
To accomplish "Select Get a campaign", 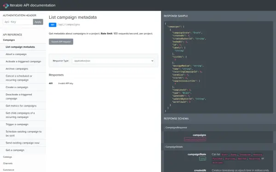I will coord(23,150).
